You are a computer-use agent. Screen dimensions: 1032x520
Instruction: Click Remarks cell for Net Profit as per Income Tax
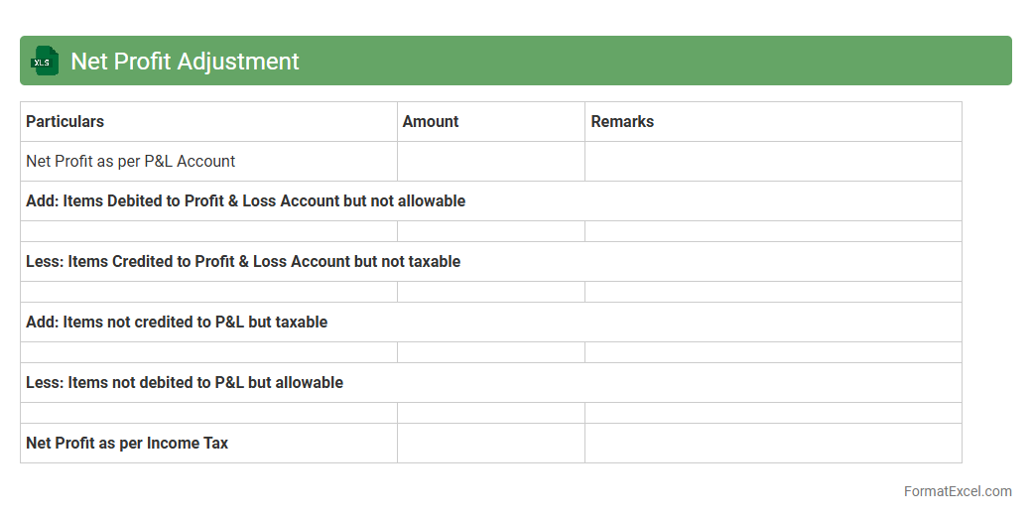772,443
